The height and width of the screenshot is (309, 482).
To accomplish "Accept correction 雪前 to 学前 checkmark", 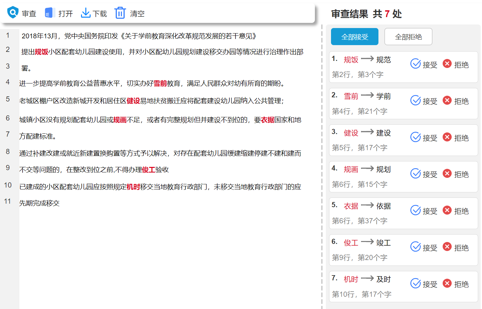I will click(416, 100).
